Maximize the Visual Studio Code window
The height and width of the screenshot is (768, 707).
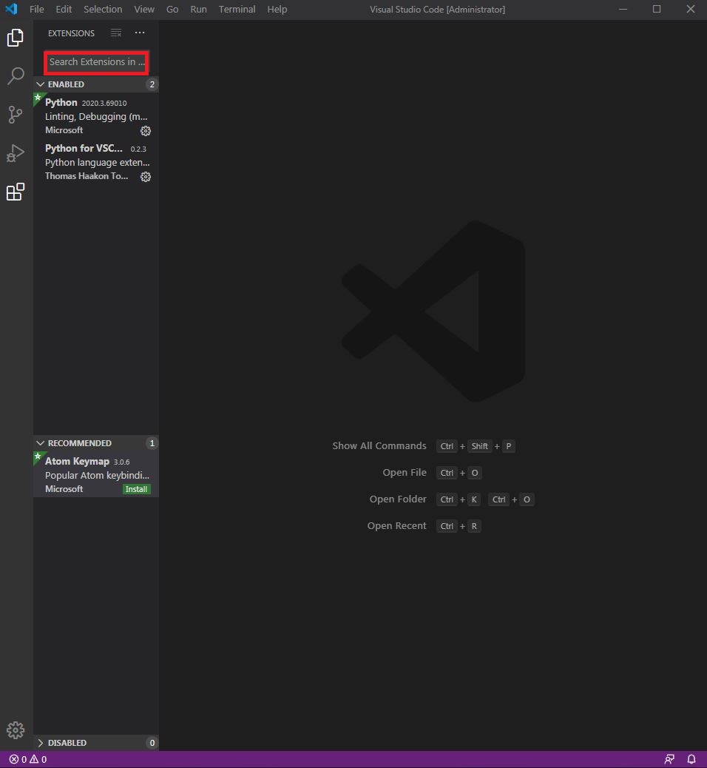tap(657, 9)
